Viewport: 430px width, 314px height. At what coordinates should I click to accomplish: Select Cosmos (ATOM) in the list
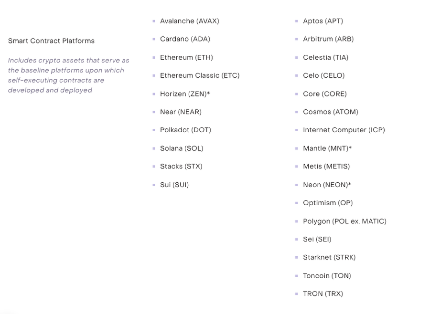[x=330, y=112]
